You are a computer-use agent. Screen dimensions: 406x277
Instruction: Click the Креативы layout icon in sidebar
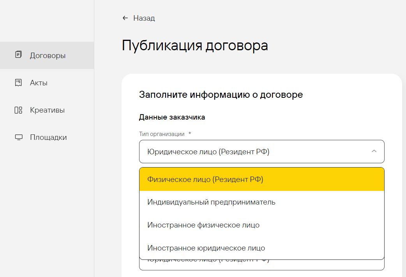(18, 110)
